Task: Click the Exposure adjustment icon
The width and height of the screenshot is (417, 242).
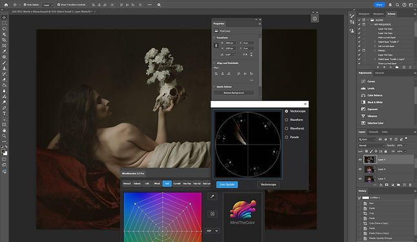Action: [x=363, y=109]
